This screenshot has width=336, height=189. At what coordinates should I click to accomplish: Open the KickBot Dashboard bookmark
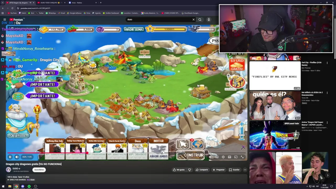click(111, 13)
